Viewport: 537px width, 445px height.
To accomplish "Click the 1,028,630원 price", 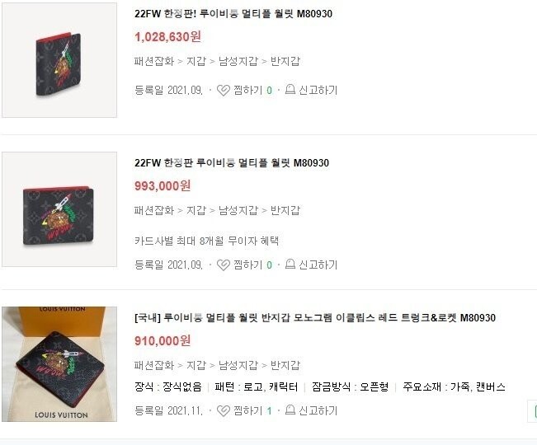I will pyautogui.click(x=167, y=36).
